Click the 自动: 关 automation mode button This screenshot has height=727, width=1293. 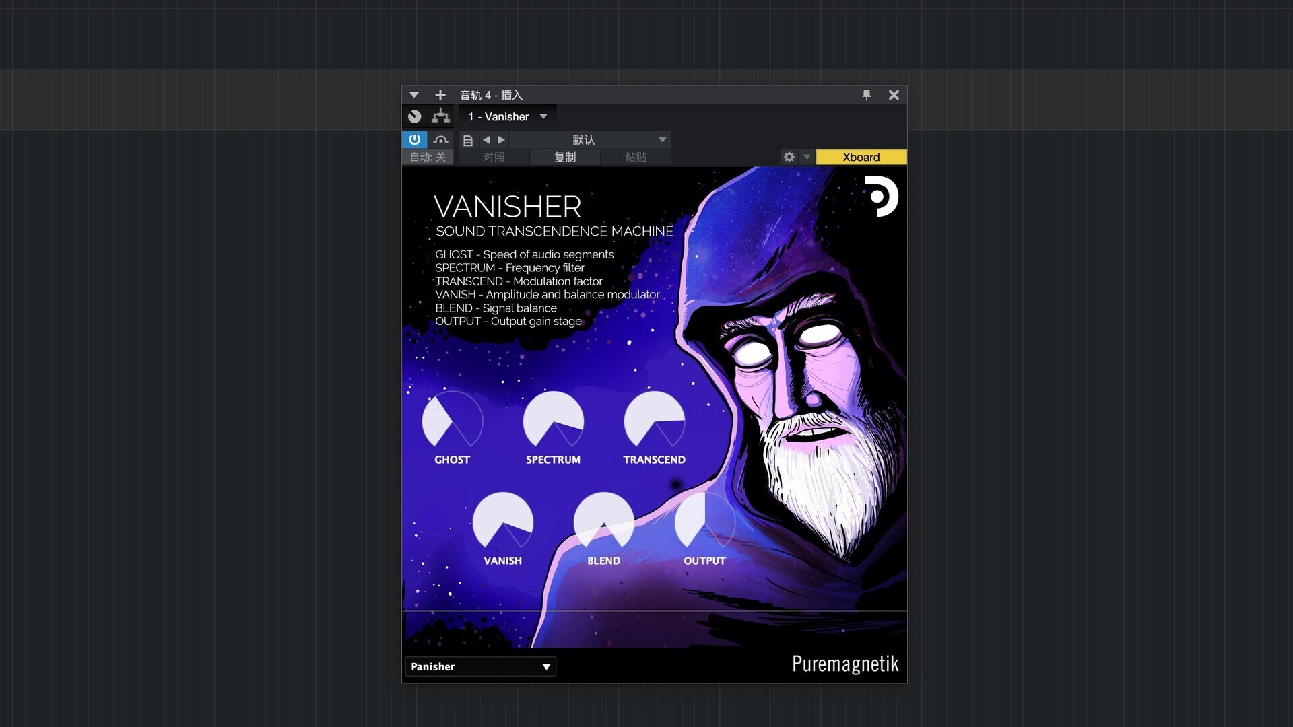tap(428, 157)
